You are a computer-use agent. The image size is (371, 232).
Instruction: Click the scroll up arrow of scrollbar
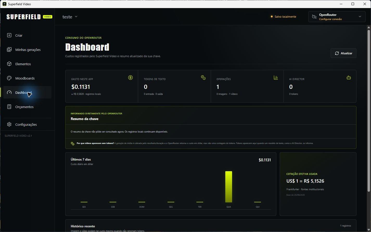369,27
